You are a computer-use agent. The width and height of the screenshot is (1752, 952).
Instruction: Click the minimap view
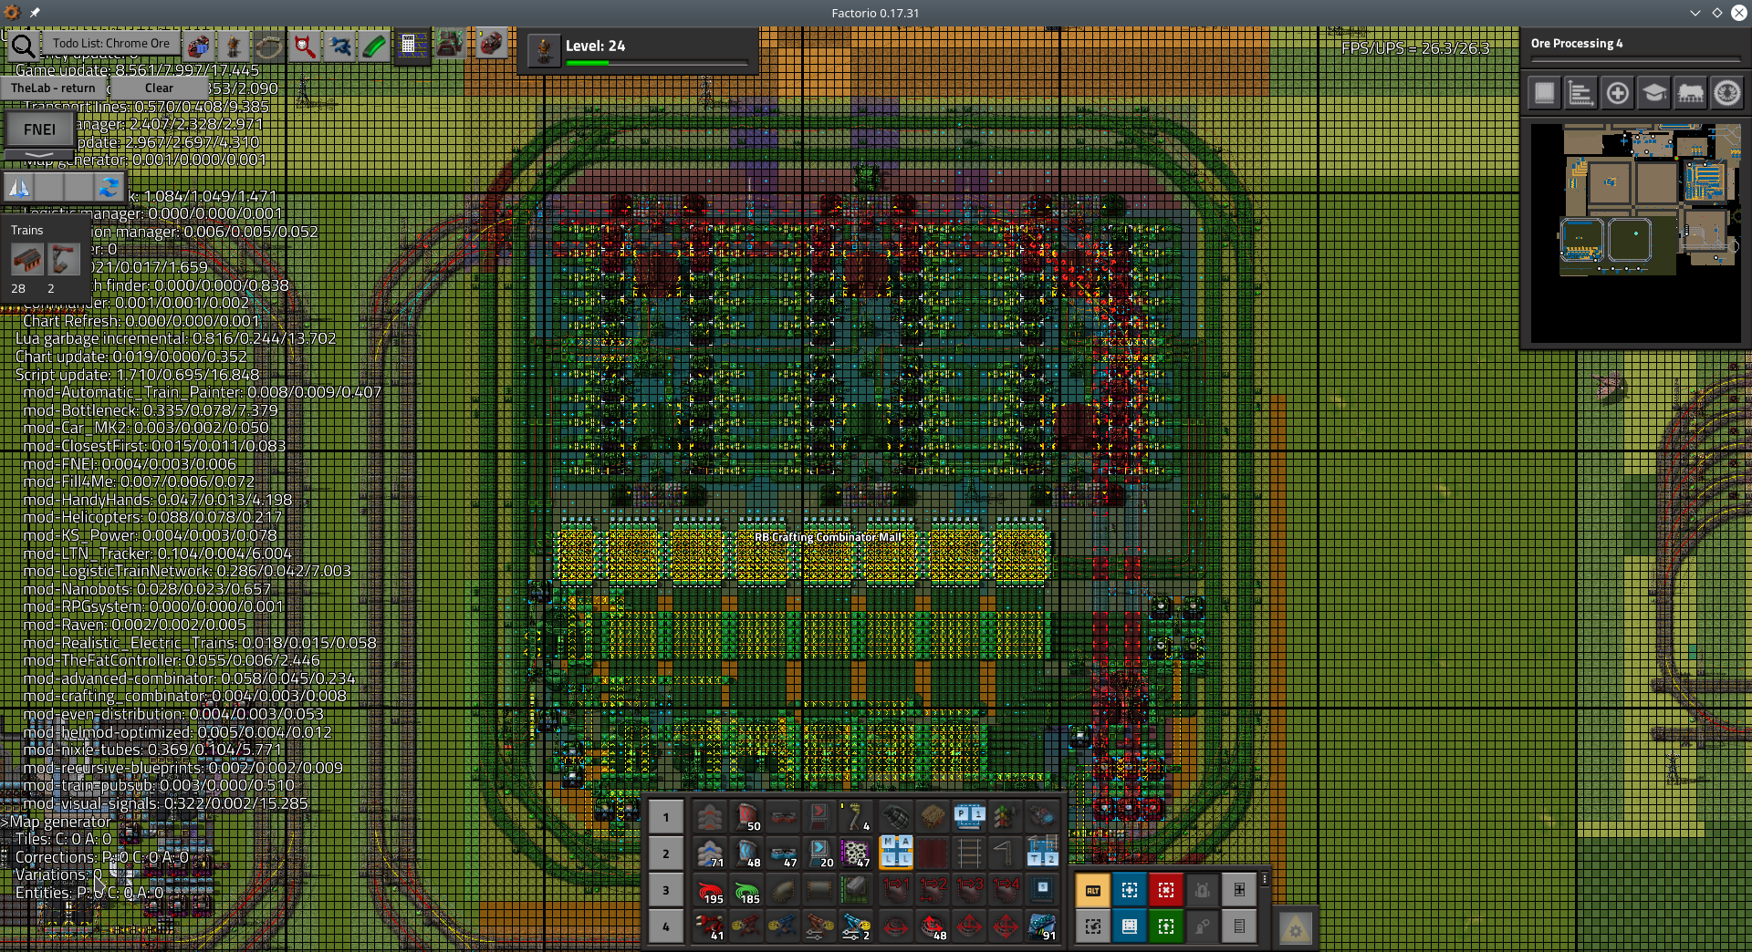pyautogui.click(x=1635, y=233)
